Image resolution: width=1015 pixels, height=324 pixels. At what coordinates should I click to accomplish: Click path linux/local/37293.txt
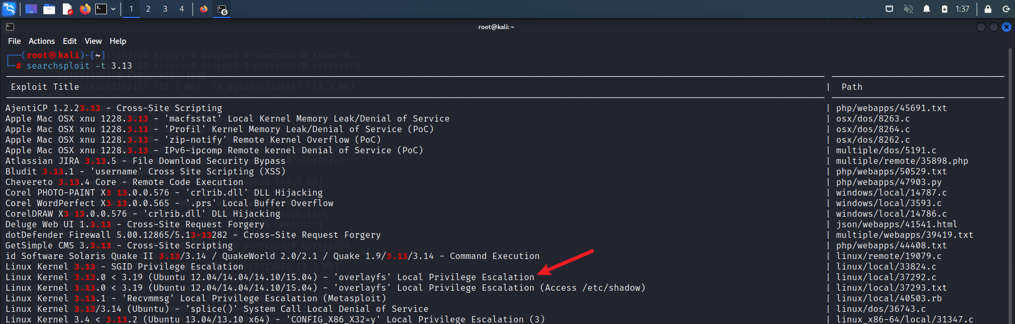pos(892,288)
